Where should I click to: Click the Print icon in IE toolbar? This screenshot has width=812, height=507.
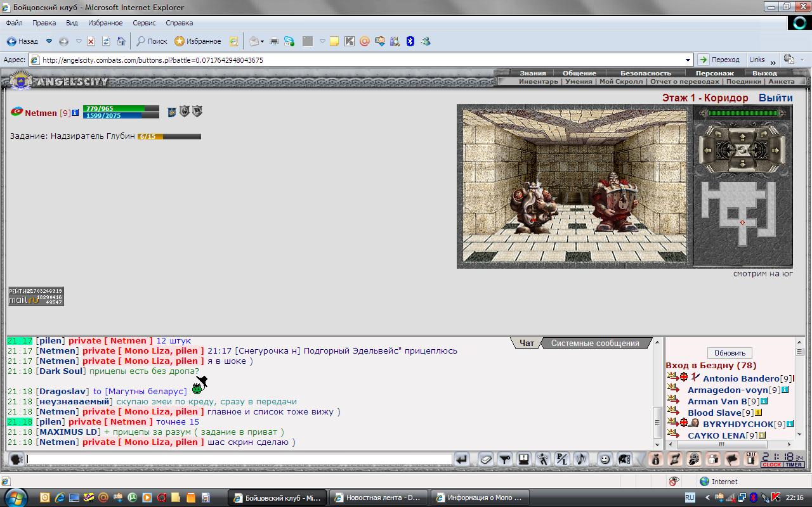point(274,41)
